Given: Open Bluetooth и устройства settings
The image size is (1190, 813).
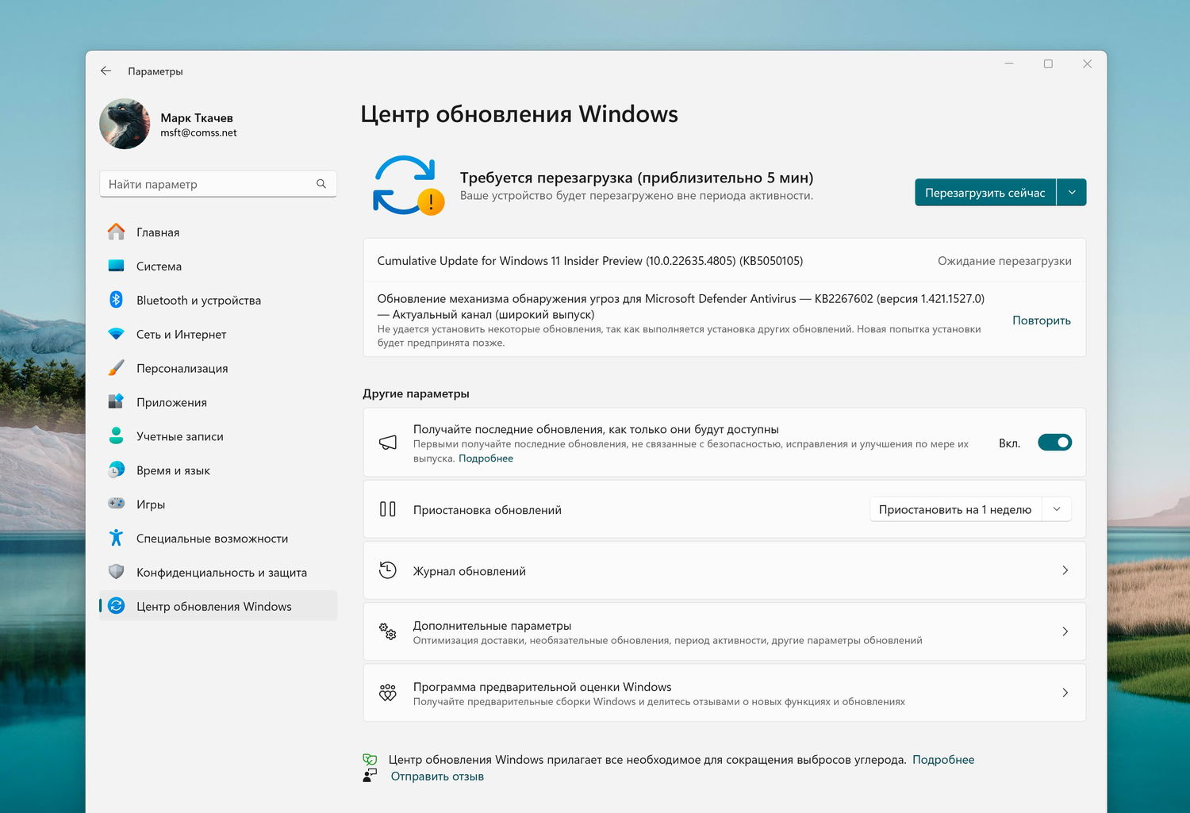Looking at the screenshot, I should tap(218, 300).
